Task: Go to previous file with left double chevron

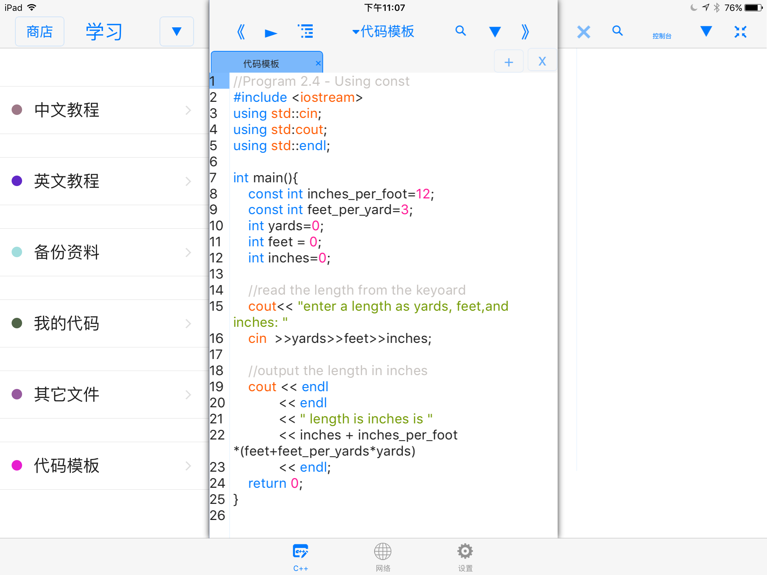Action: click(x=241, y=32)
